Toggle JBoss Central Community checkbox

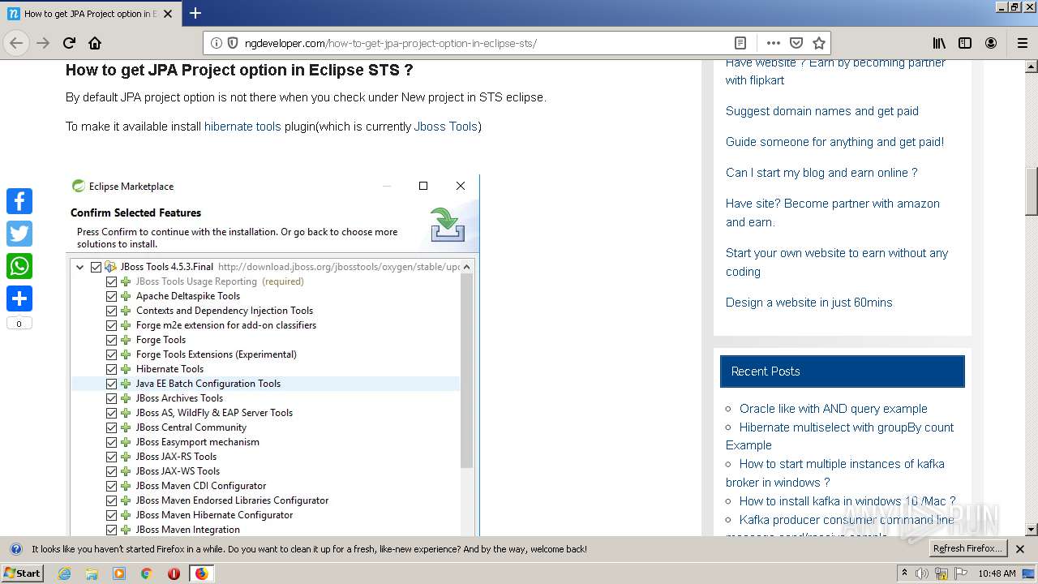(112, 427)
